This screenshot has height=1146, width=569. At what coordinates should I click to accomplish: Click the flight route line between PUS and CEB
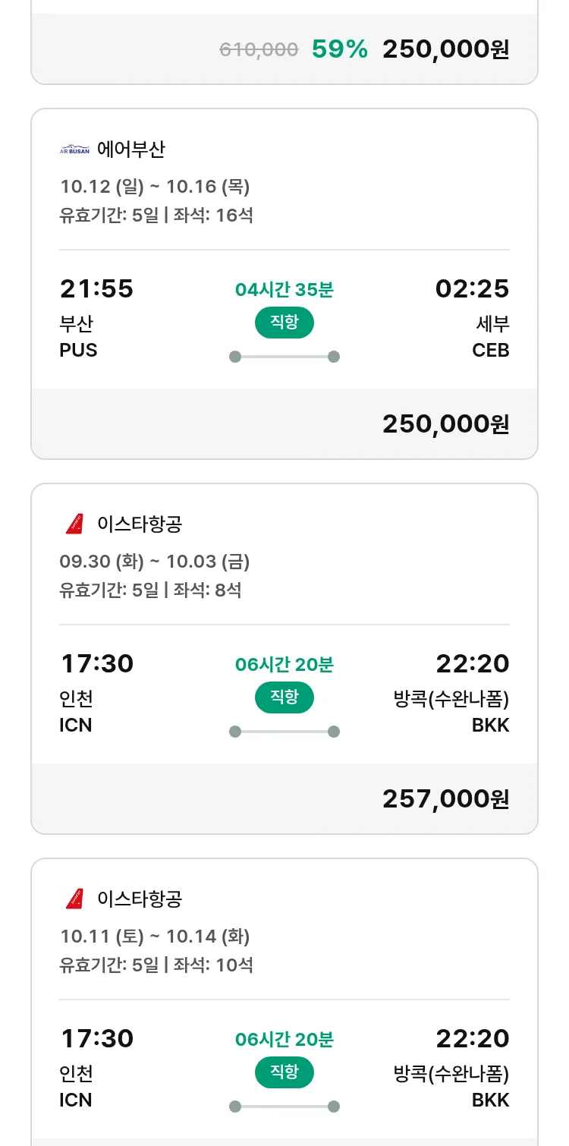284,357
